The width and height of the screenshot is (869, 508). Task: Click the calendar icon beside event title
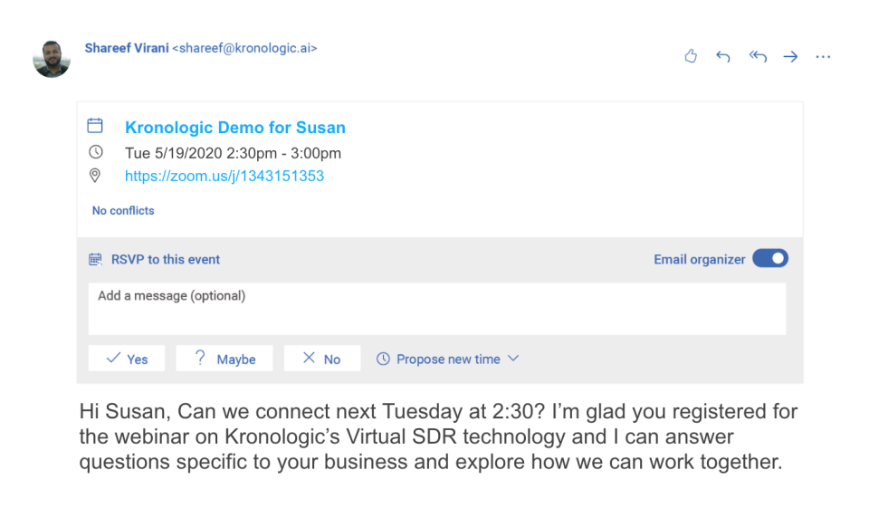click(95, 127)
